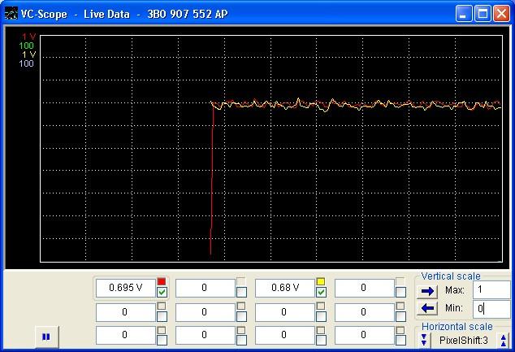Click the yellow color swatch beside 0.68 V
Viewport: 515px width, 352px height.
point(321,282)
